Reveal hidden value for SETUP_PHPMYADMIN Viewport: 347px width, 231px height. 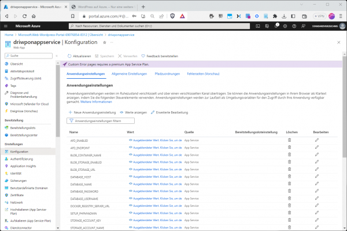(155, 213)
